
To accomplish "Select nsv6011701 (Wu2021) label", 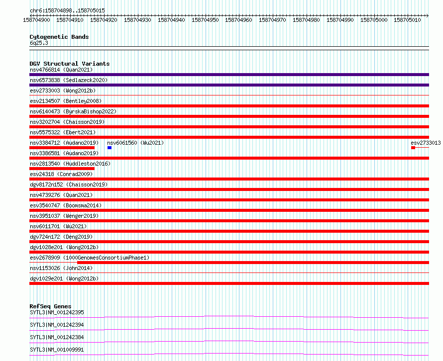I will click(58, 226).
